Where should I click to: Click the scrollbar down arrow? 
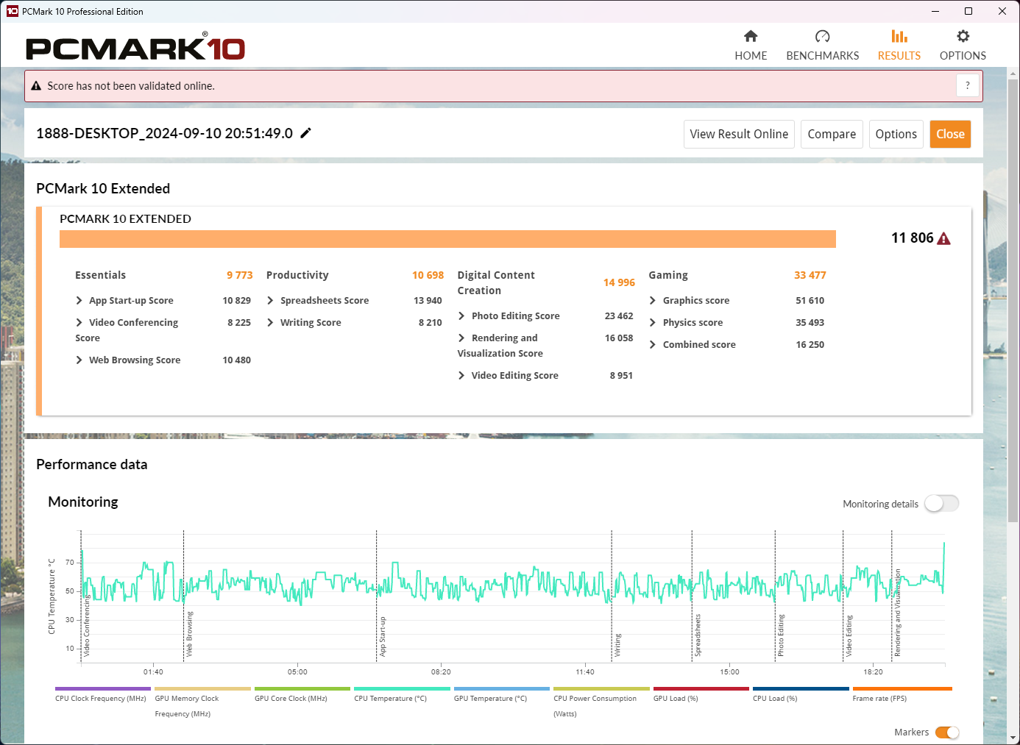pos(1013,738)
